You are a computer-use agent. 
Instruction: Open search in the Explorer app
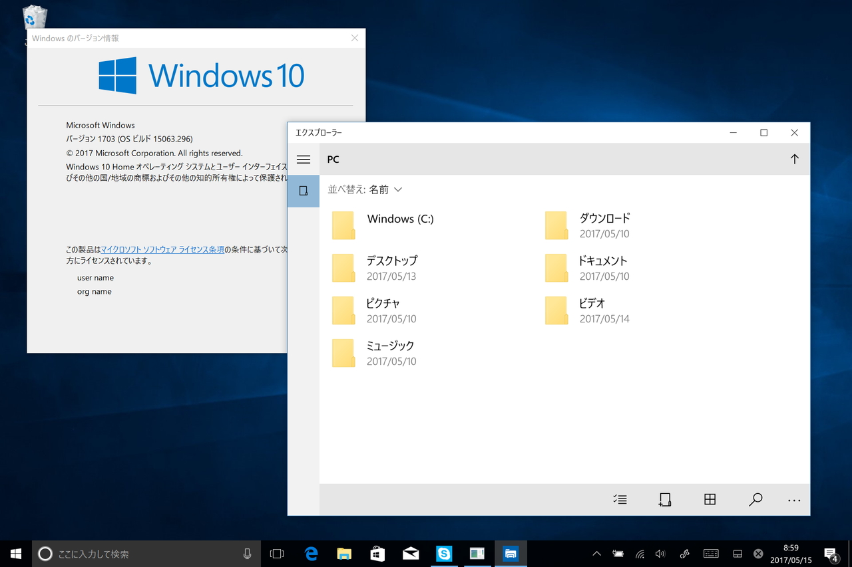coord(755,499)
